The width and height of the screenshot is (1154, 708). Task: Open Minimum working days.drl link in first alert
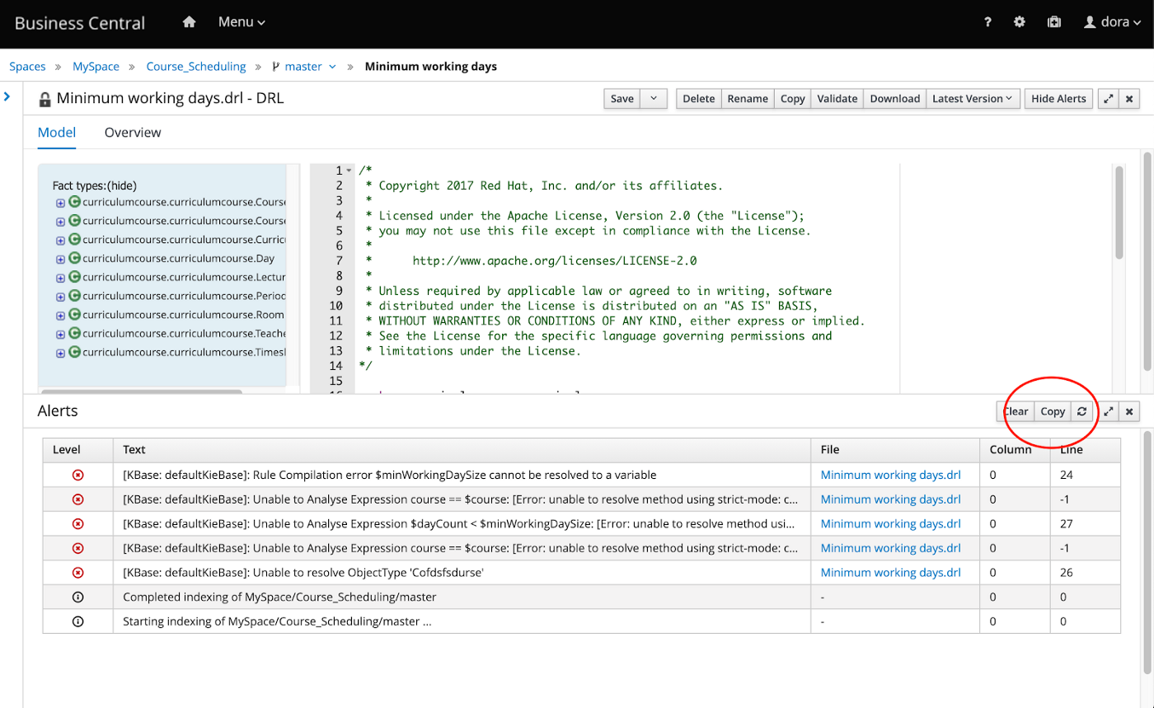click(x=890, y=476)
